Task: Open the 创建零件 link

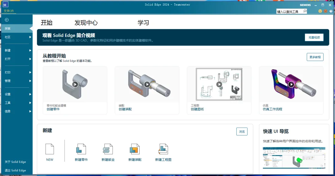Action: (x=53, y=109)
